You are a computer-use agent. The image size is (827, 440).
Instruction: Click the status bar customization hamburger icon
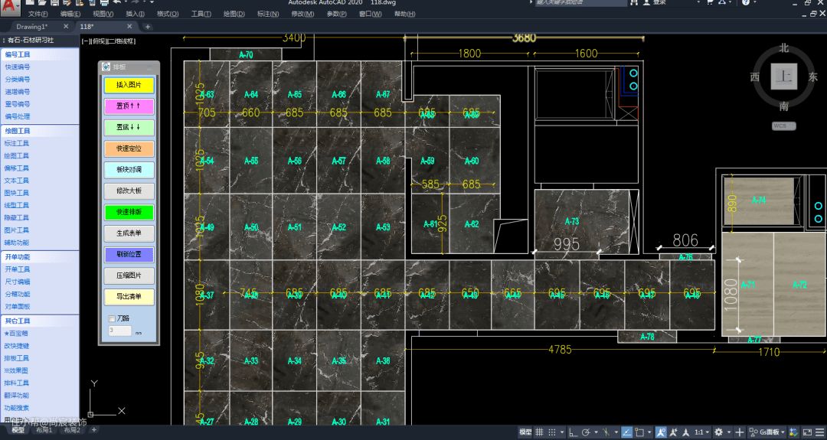pos(820,432)
